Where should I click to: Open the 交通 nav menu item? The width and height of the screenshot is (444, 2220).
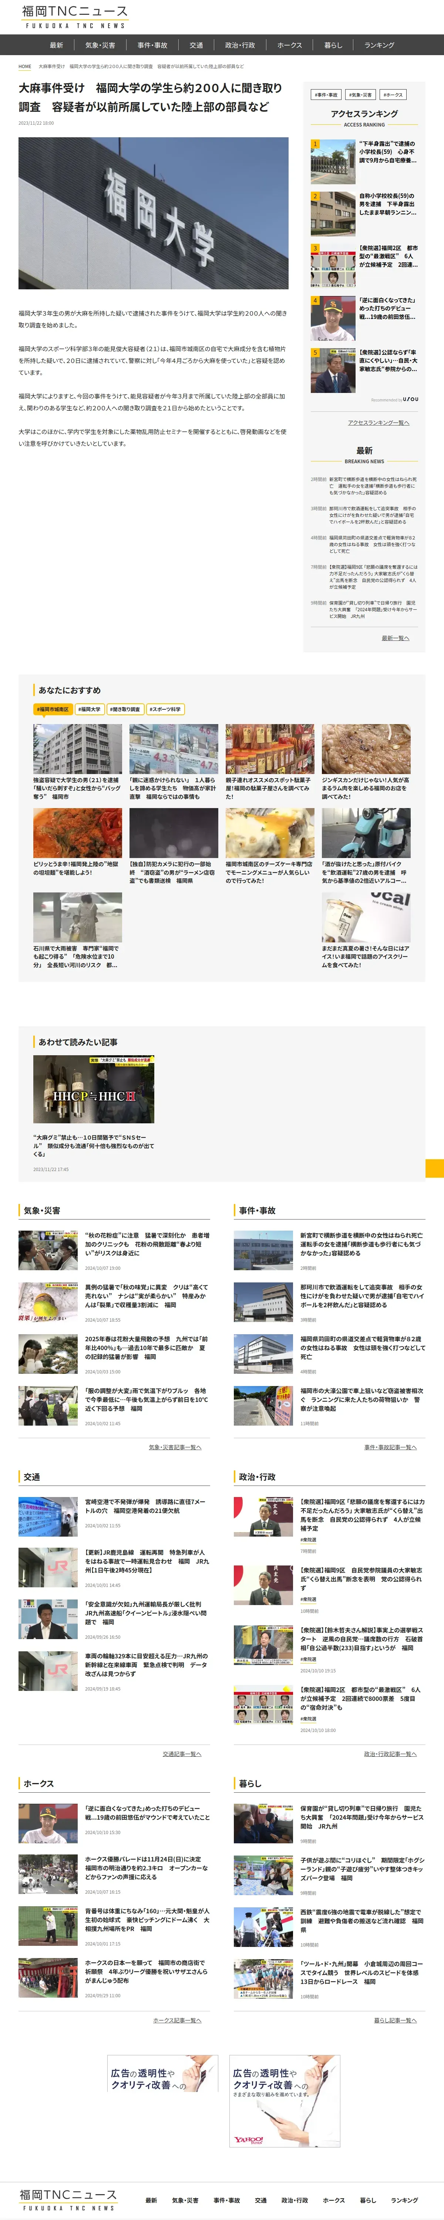point(196,45)
